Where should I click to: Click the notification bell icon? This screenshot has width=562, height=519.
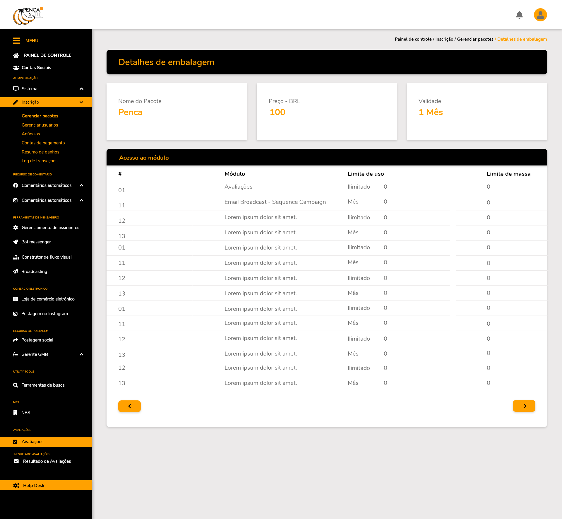click(519, 15)
